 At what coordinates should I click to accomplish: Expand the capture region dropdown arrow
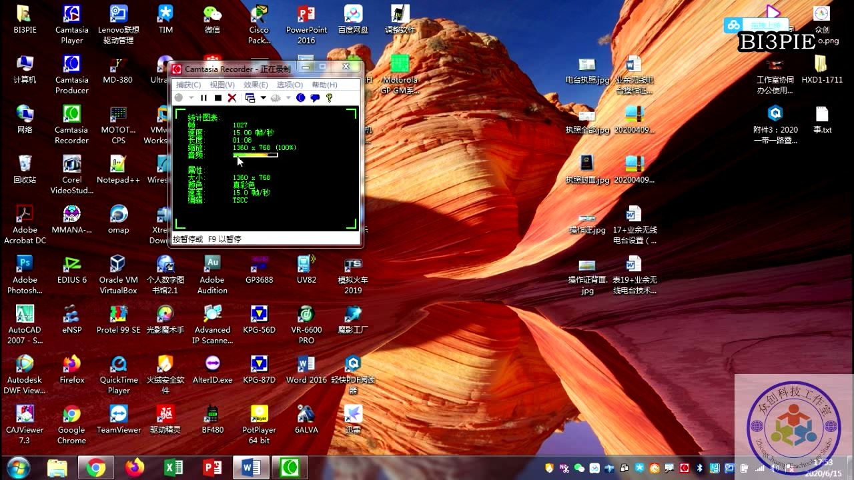coord(263,98)
